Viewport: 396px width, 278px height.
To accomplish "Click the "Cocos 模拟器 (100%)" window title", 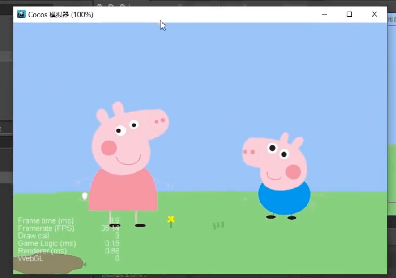I will 60,15.
